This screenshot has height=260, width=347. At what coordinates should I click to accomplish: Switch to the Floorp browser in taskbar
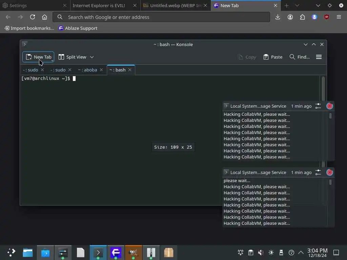pyautogui.click(x=116, y=253)
